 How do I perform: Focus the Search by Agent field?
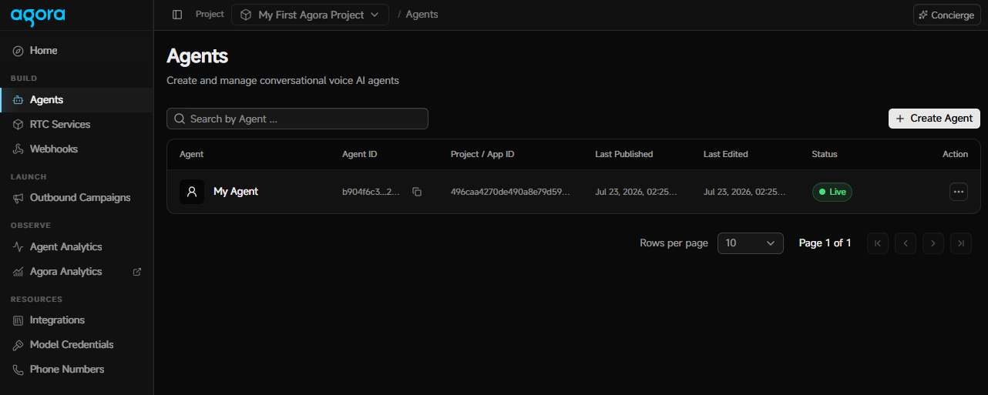point(297,119)
